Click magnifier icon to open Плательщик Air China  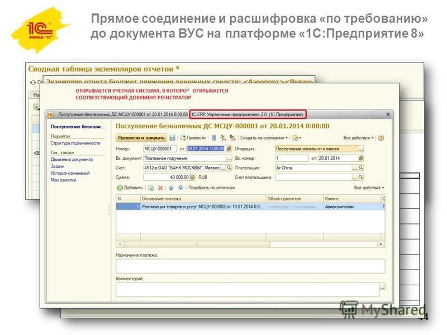pyautogui.click(x=360, y=168)
